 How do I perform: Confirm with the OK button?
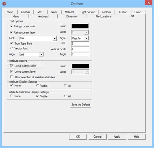pos(78,137)
